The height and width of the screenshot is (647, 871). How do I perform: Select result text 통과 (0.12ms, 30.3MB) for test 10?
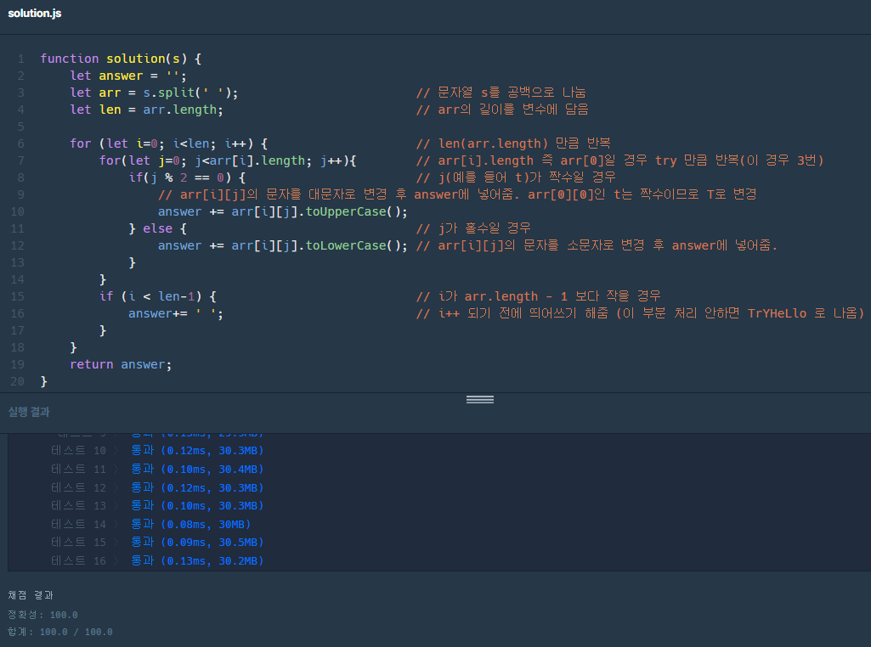(x=197, y=451)
